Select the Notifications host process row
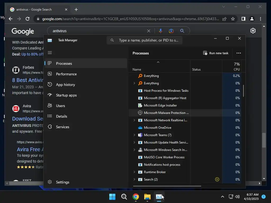 pyautogui.click(x=185, y=165)
